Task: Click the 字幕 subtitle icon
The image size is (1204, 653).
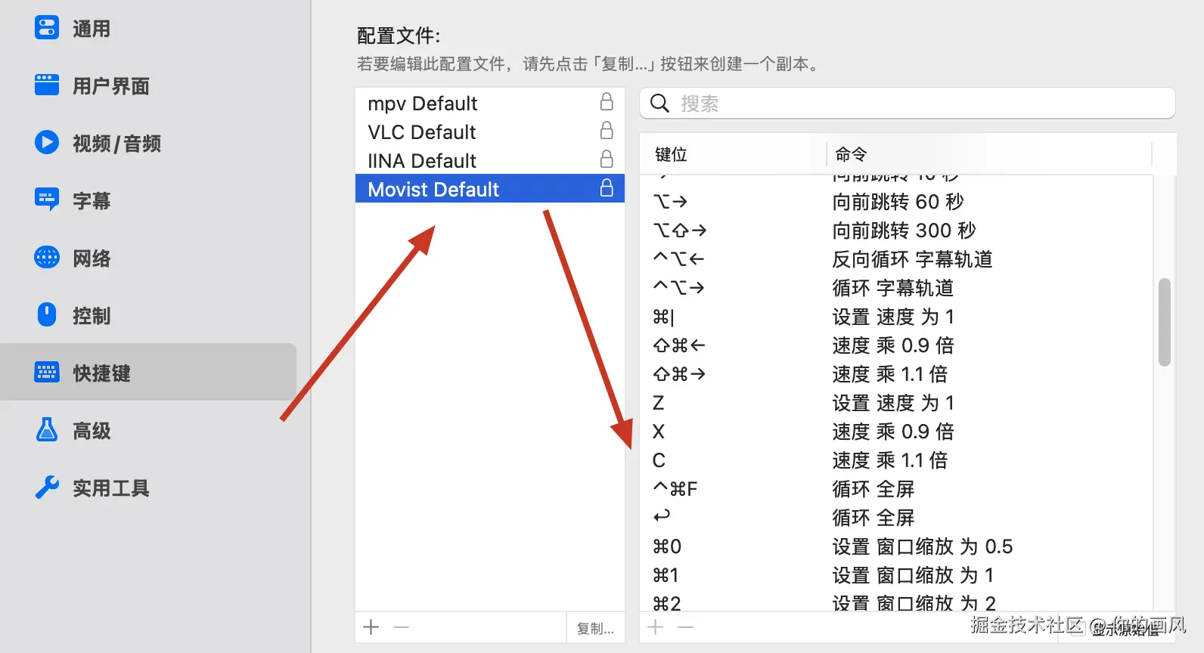Action: pyautogui.click(x=47, y=200)
